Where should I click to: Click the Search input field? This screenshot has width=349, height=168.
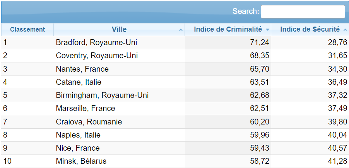(303, 12)
